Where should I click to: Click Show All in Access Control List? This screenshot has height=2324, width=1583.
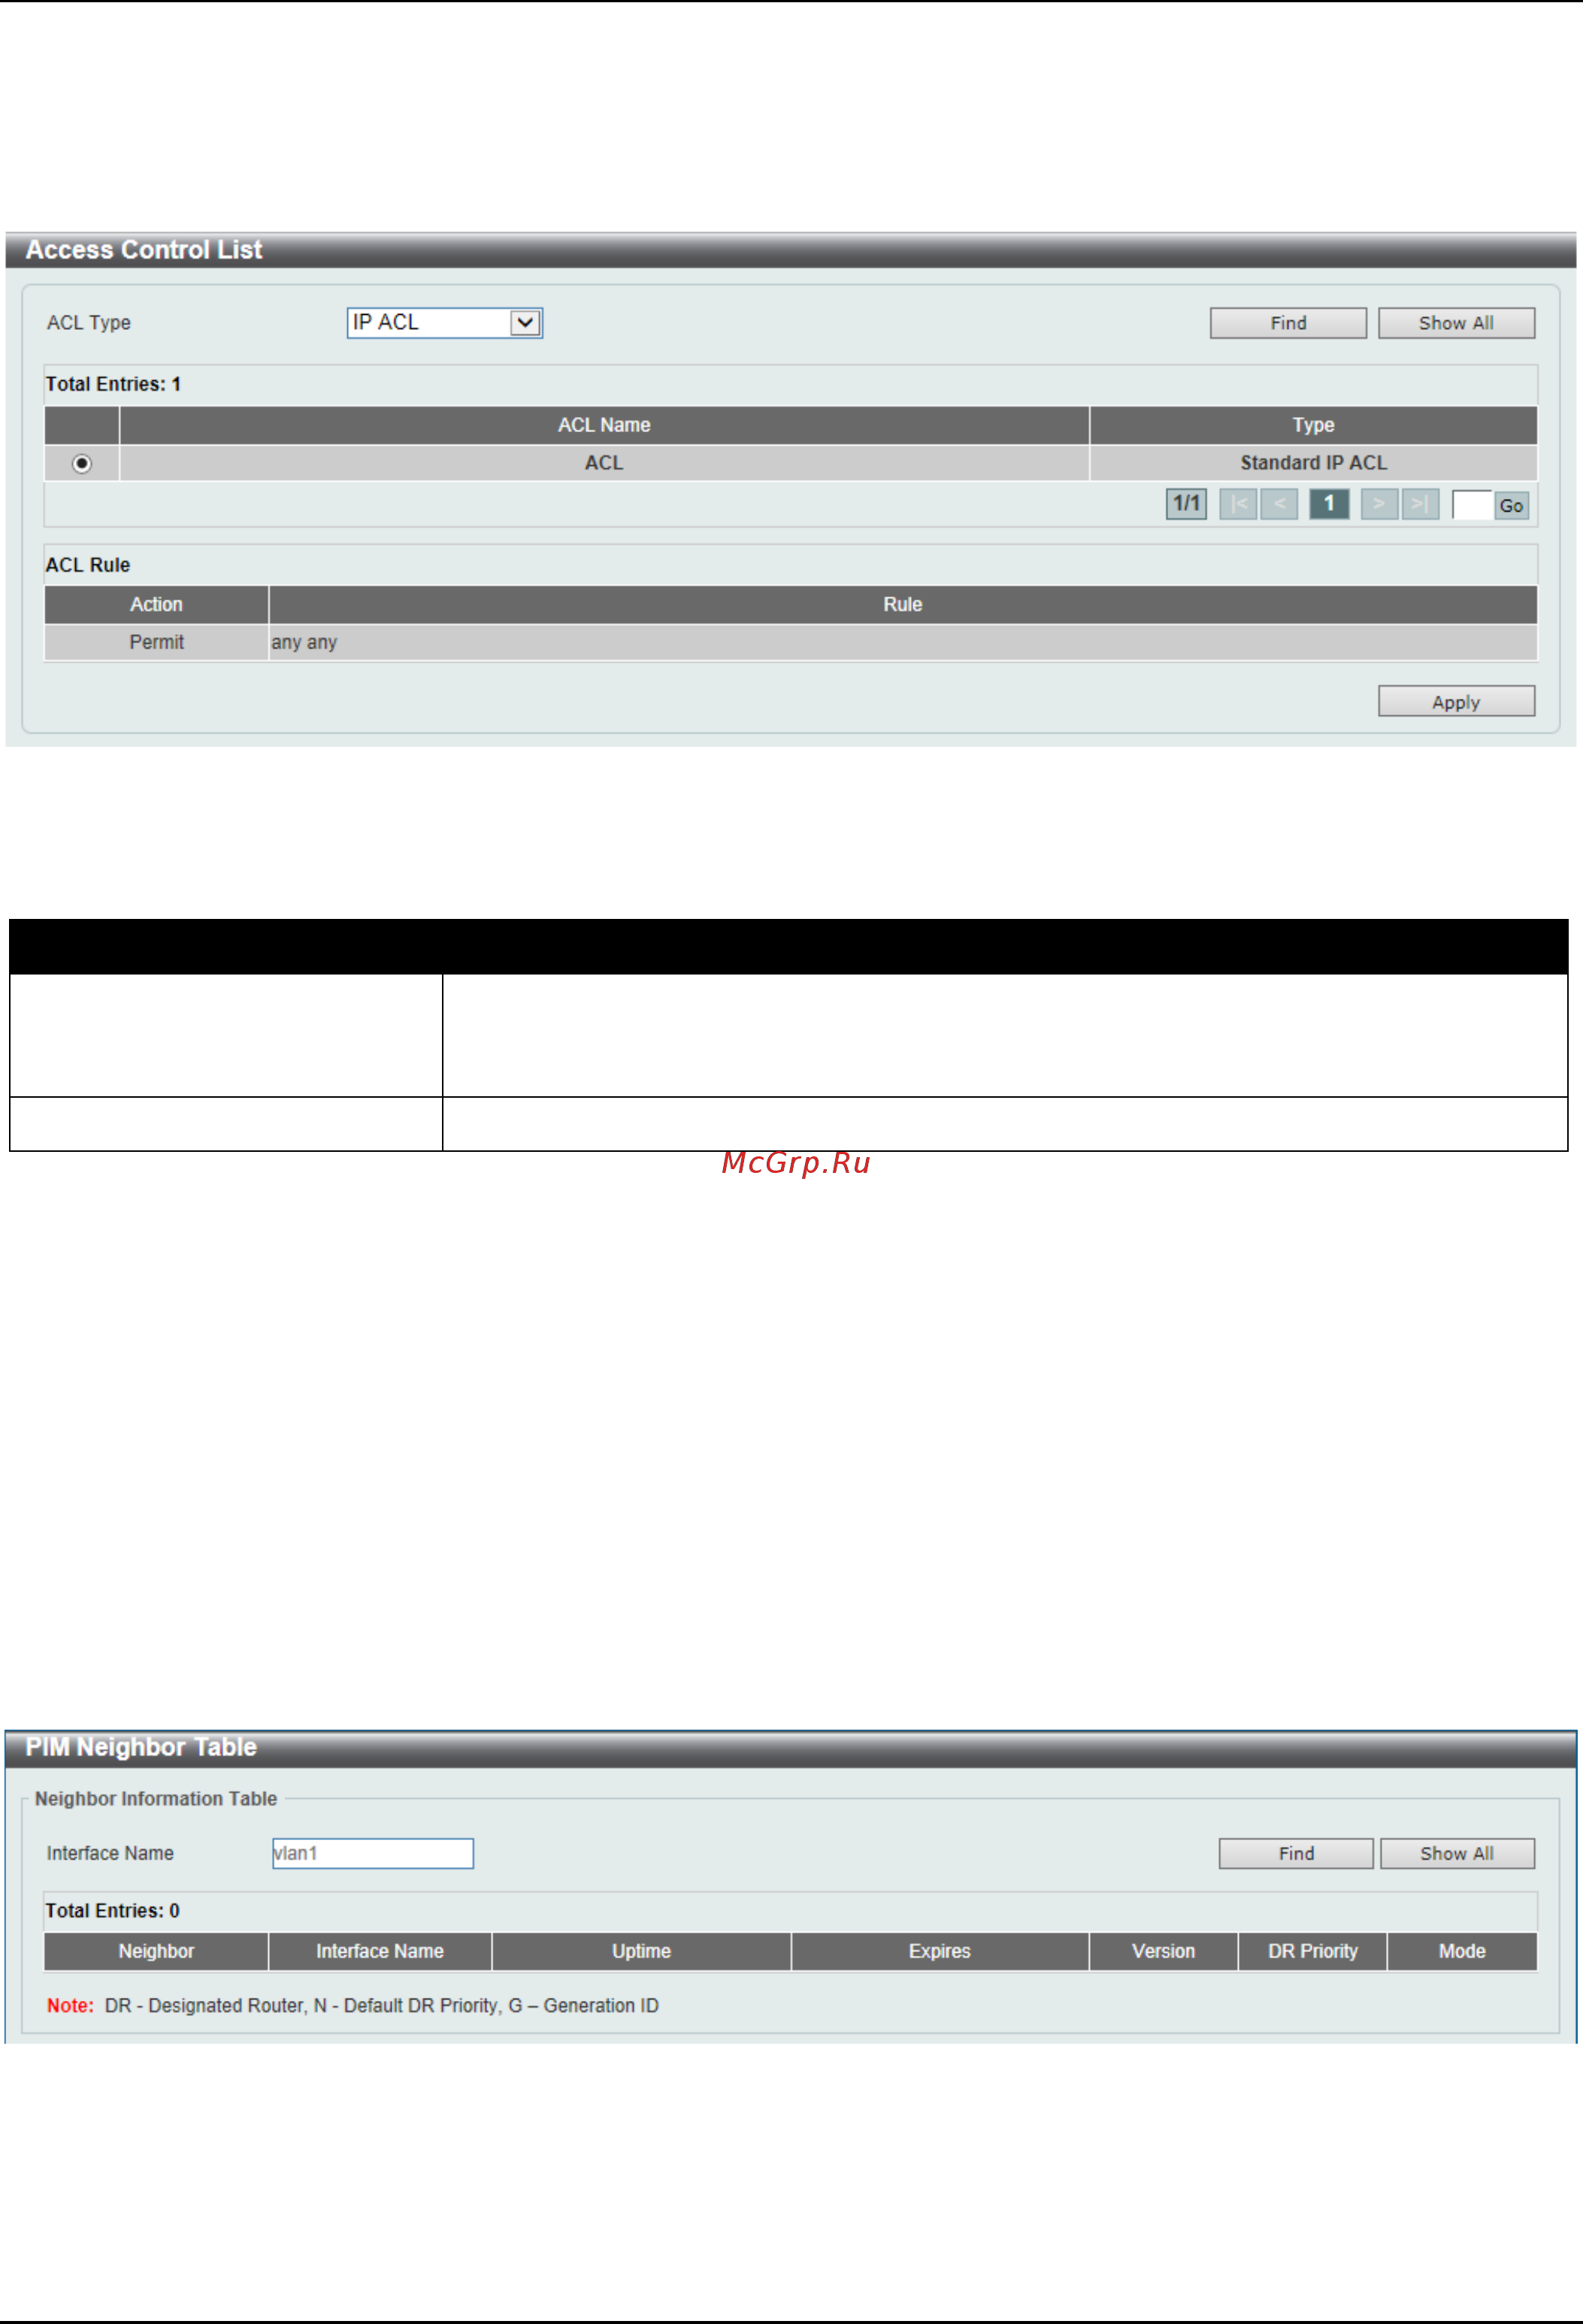(1456, 323)
